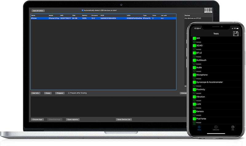The width and height of the screenshot is (246, 146).
Task: Tap the green square next to Audio
Action: pyautogui.click(x=194, y=67)
